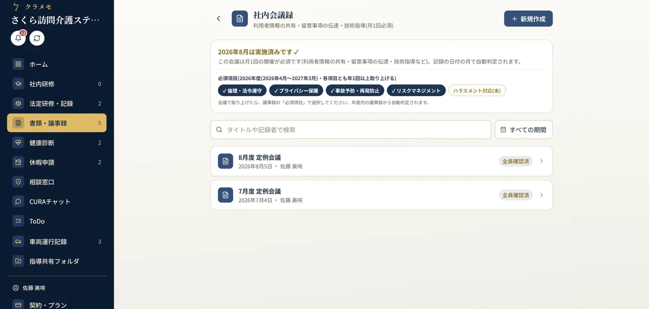Click the CURAチャット speech bubble icon
The width and height of the screenshot is (649, 309).
18,202
